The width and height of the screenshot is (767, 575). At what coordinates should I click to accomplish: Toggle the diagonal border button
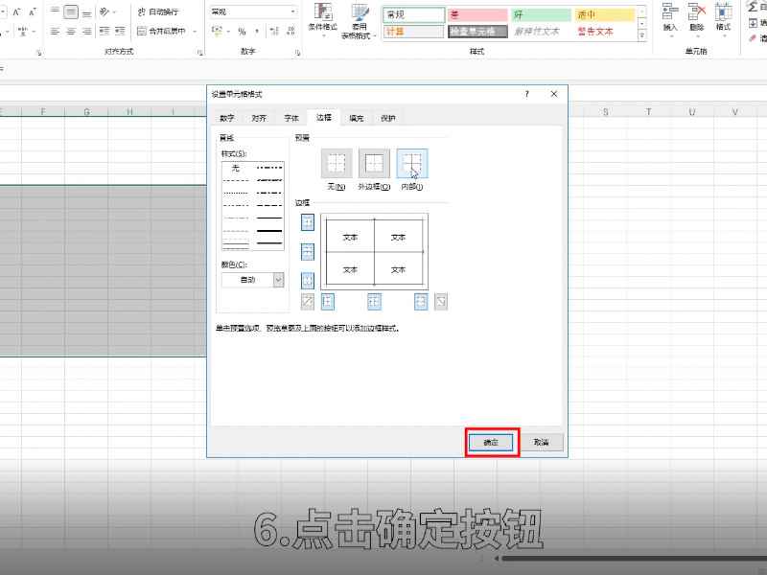click(307, 300)
